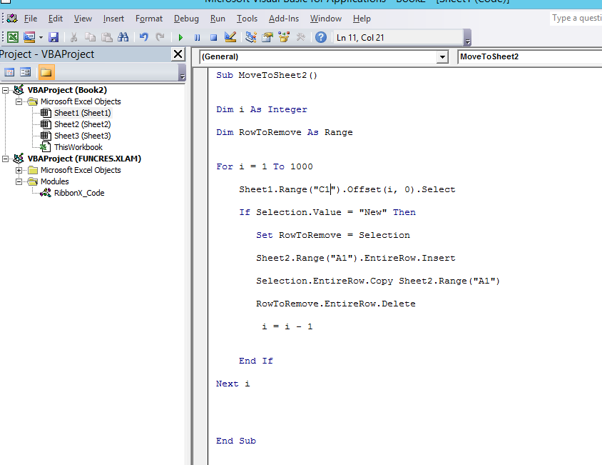Screen dimensions: 602x465
Task: Open the Window menu
Action: pos(325,19)
